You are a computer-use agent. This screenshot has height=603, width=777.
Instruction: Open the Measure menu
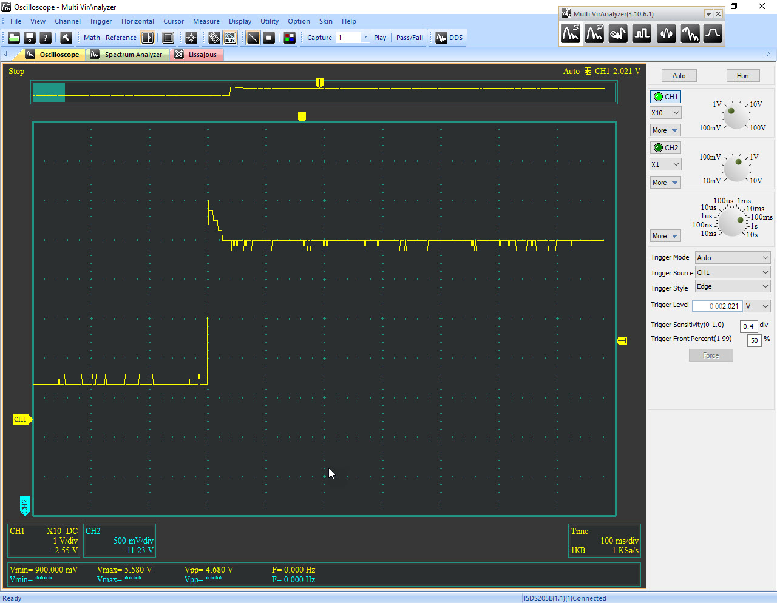[206, 21]
